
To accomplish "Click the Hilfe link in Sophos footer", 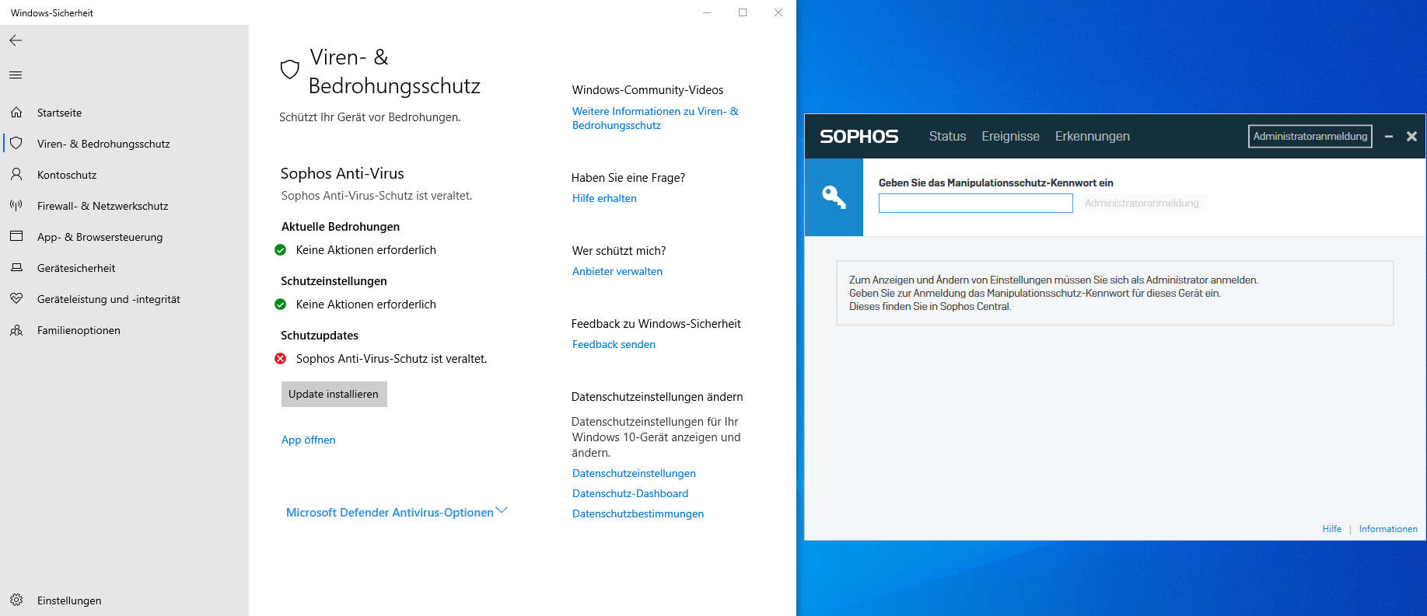I will tap(1331, 529).
